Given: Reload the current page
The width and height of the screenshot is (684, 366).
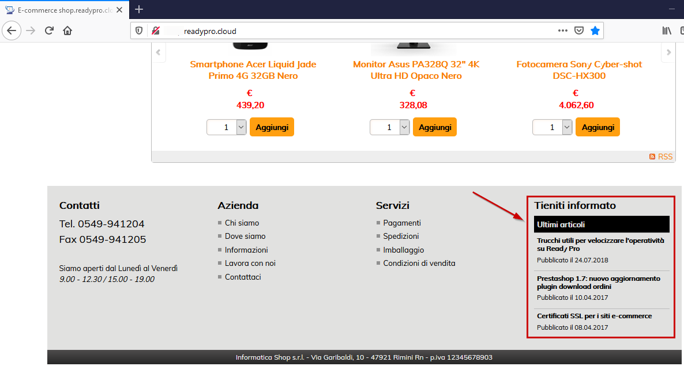Looking at the screenshot, I should [x=49, y=31].
